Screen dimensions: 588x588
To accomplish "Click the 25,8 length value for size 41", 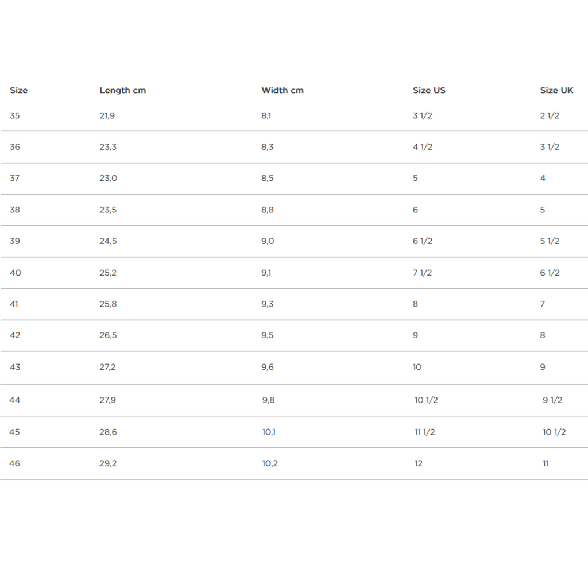I will 108,304.
